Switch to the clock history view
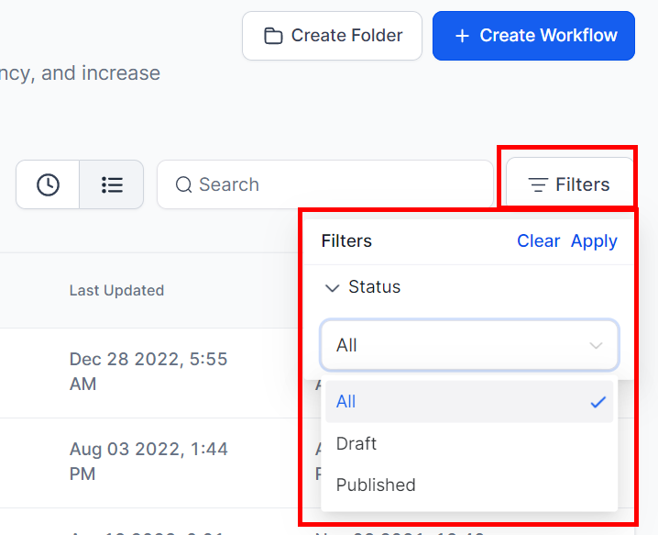The image size is (658, 535). pyautogui.click(x=48, y=184)
